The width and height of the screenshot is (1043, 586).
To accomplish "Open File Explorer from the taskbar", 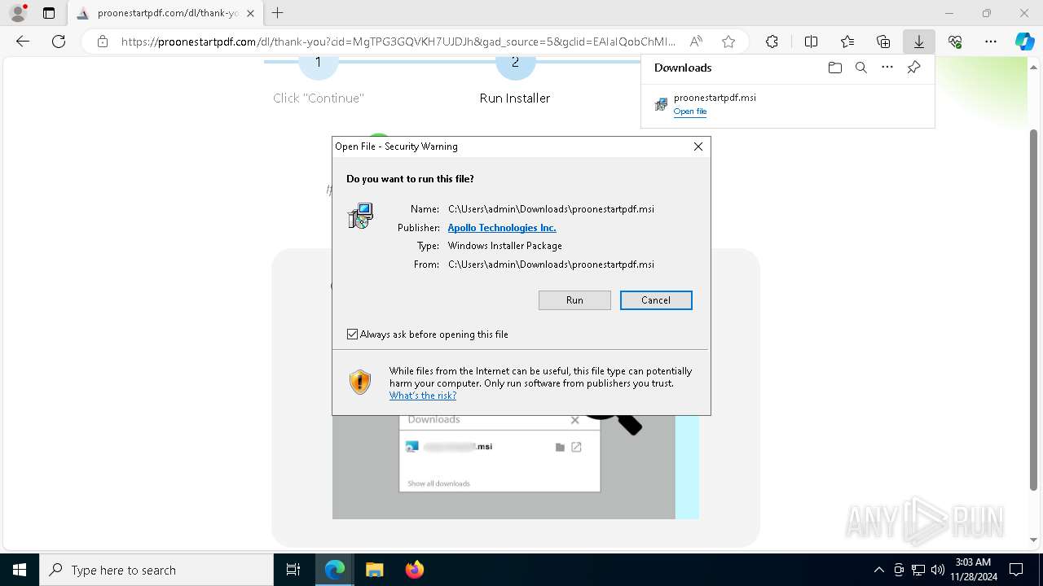I will 374,570.
